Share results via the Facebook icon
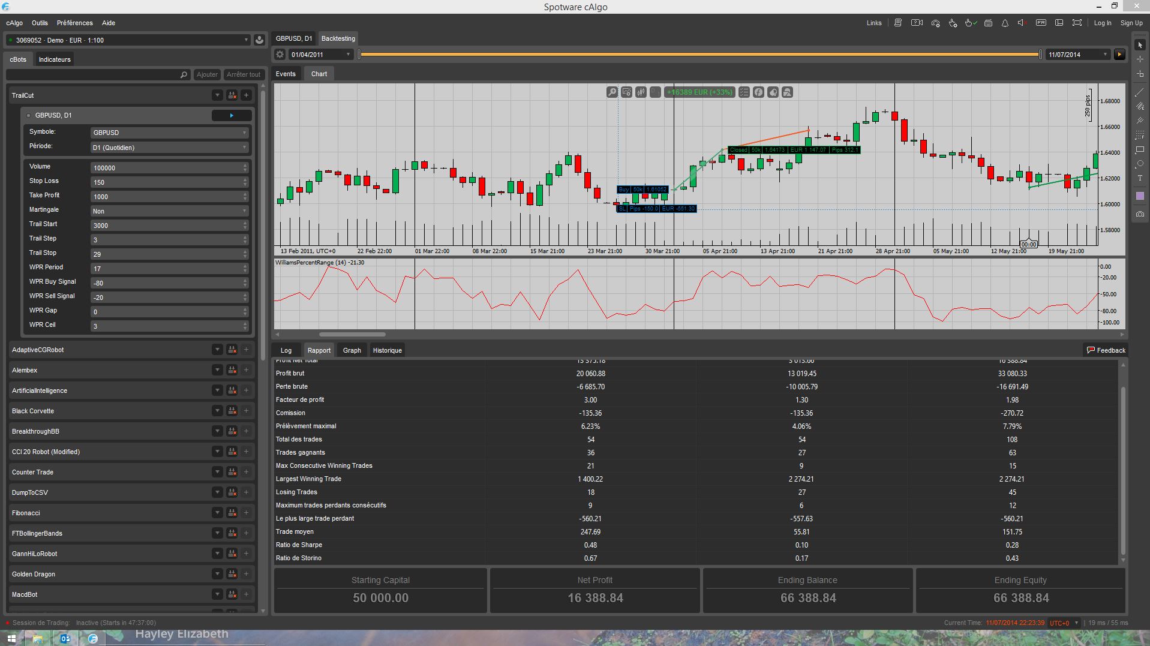 click(x=758, y=92)
